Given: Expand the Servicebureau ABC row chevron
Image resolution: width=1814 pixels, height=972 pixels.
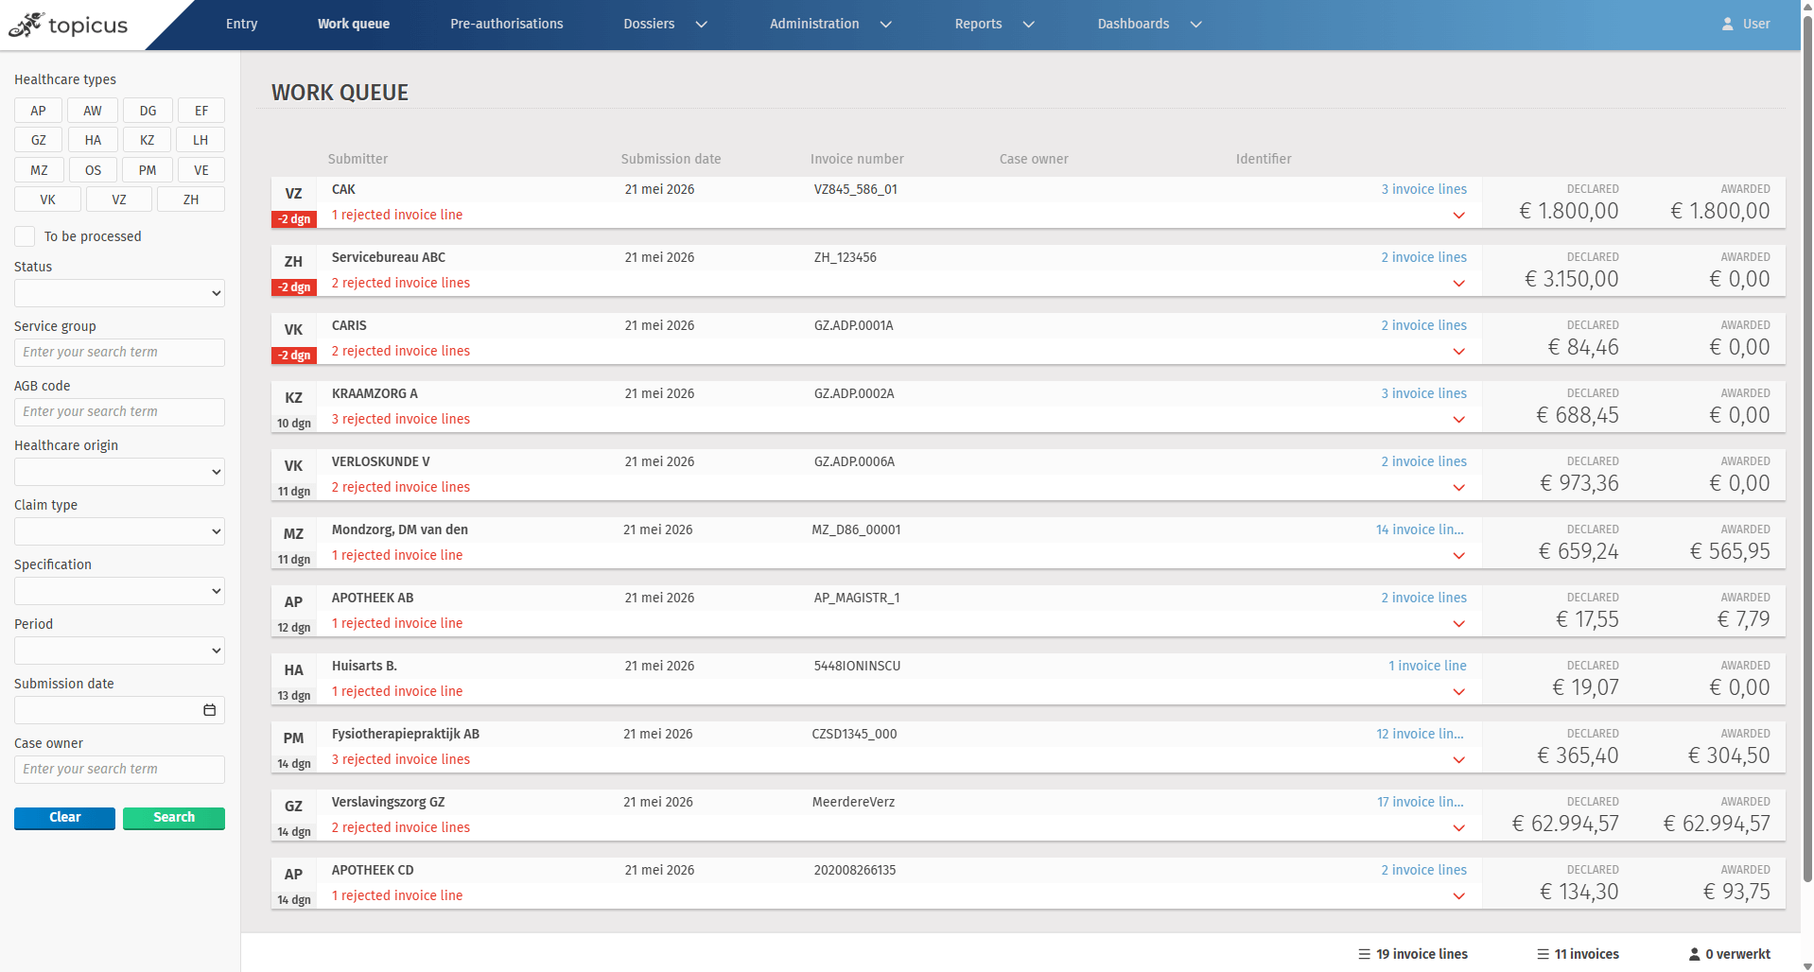Looking at the screenshot, I should 1458,284.
